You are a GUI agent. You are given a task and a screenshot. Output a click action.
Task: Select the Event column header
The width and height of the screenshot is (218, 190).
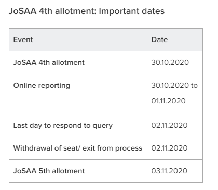pos(78,39)
